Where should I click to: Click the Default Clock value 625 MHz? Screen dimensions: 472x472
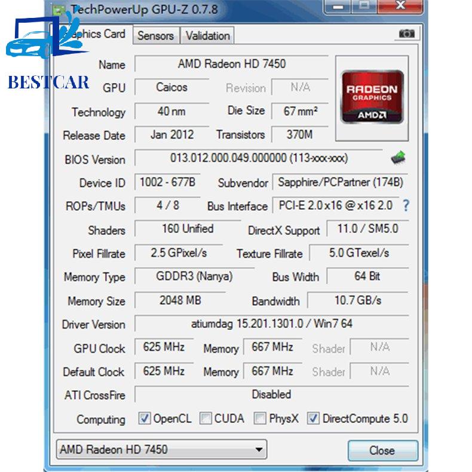click(164, 371)
